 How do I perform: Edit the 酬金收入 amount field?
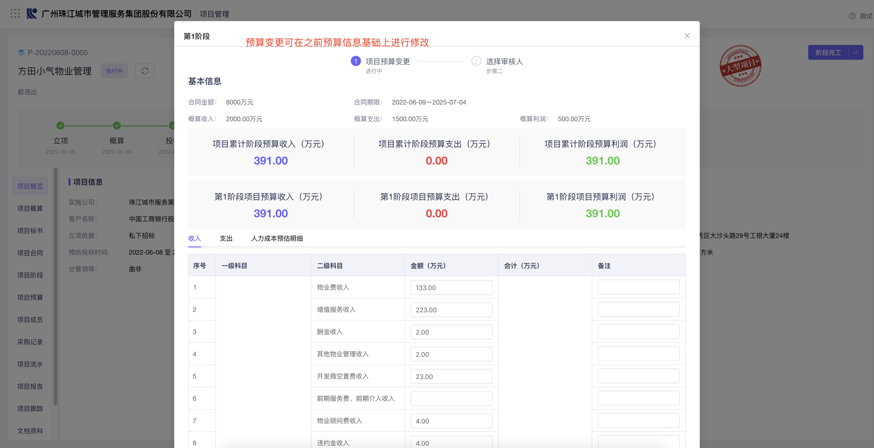coord(451,332)
